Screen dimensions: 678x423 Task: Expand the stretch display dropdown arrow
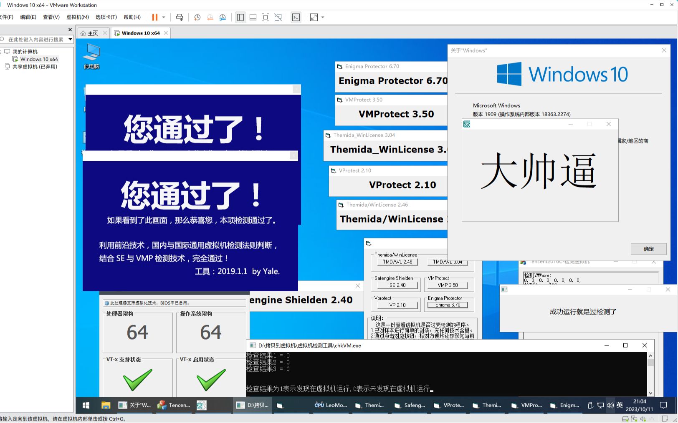click(323, 17)
